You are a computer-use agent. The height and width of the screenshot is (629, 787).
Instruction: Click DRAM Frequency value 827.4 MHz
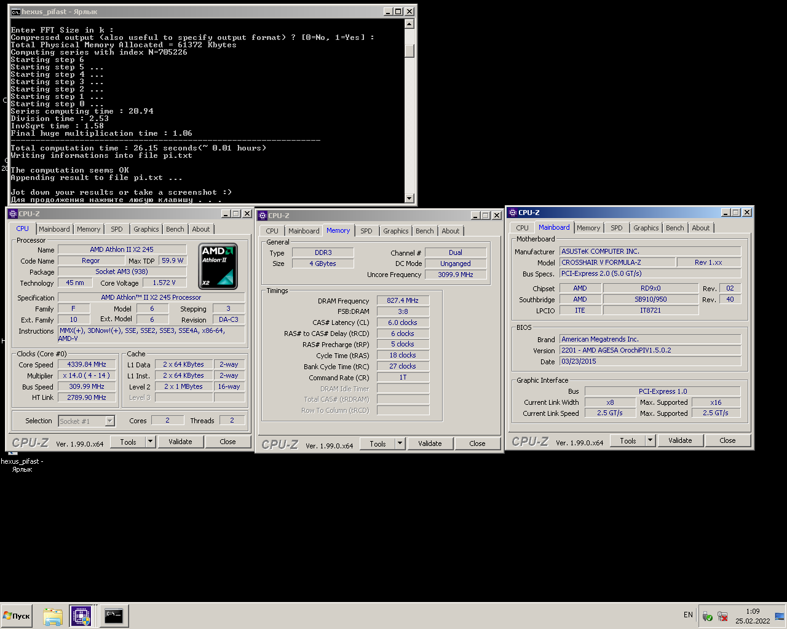tap(403, 300)
